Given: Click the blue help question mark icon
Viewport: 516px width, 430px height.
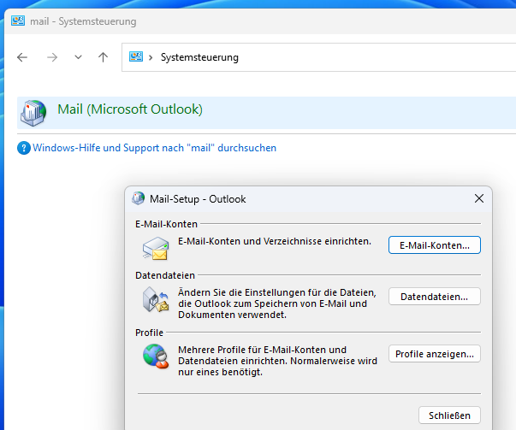Looking at the screenshot, I should pyautogui.click(x=24, y=148).
